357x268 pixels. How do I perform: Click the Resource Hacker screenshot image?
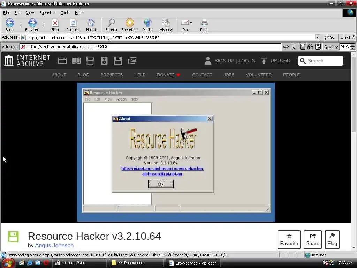point(176,152)
